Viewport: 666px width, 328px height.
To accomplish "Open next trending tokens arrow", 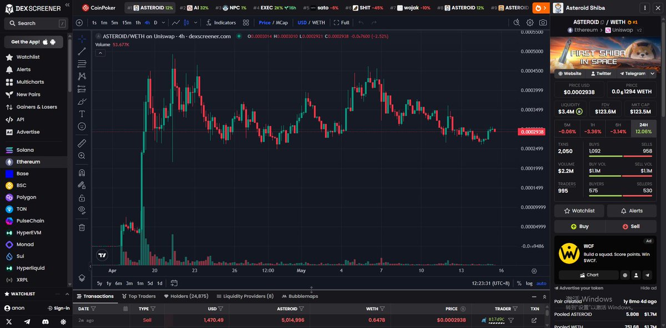I will click(541, 8).
